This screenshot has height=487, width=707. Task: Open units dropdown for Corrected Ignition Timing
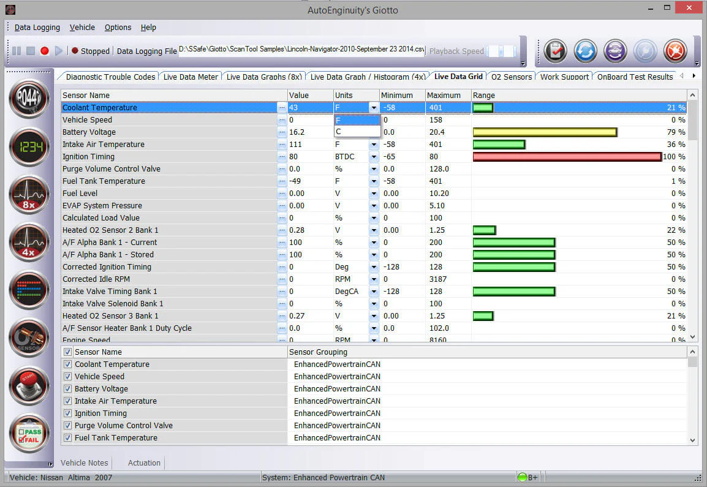click(374, 267)
